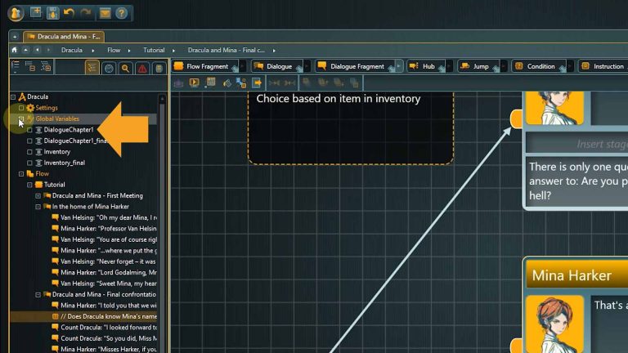
Task: Open Dialogue Fragment template dropdown arrow
Action: coord(399,66)
